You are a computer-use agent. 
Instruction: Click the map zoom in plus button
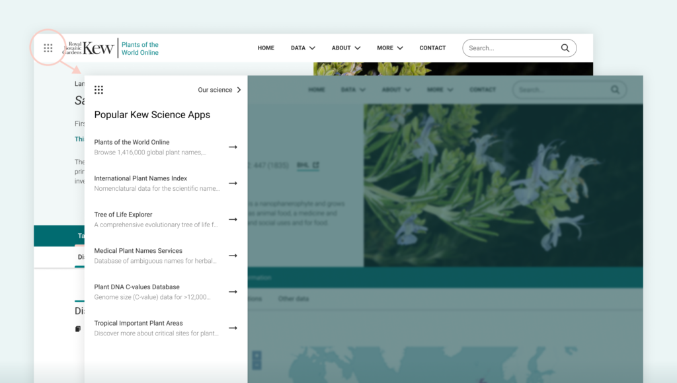[x=257, y=355]
